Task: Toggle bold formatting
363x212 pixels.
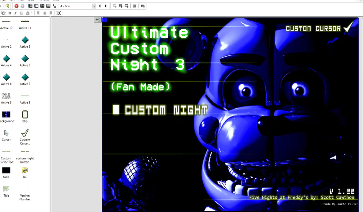Action: (10, 13)
